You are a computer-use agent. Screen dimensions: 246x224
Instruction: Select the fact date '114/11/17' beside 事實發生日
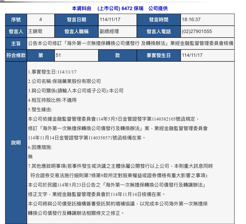point(192,55)
